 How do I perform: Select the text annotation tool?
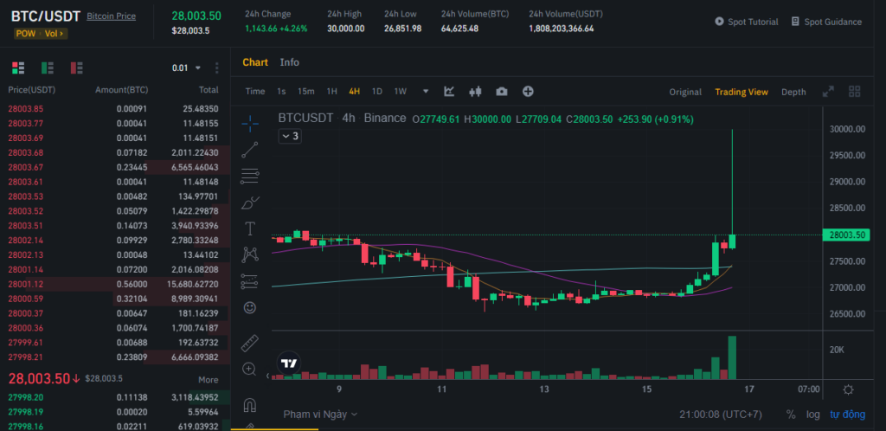point(250,228)
